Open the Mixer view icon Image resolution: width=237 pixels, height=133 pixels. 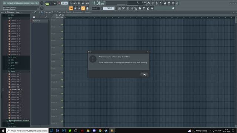[x=132, y=8]
